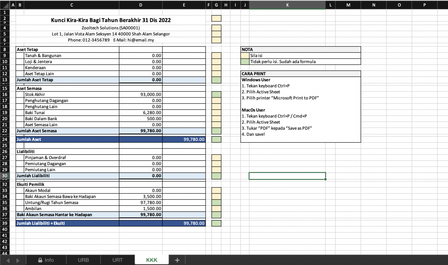Select row 24 by clicking its header
Screen dimensions: 448x265
click(x=5, y=139)
